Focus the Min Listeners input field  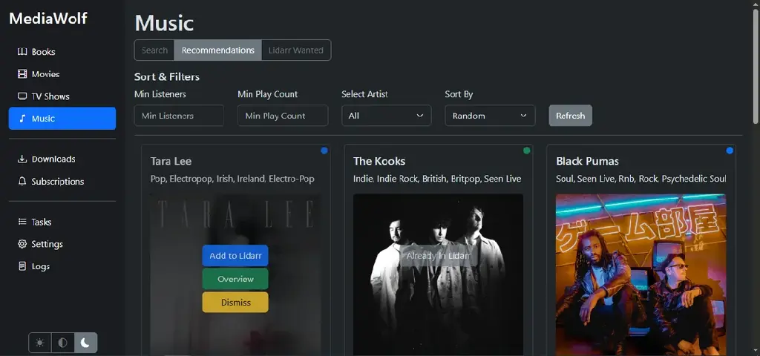(179, 116)
